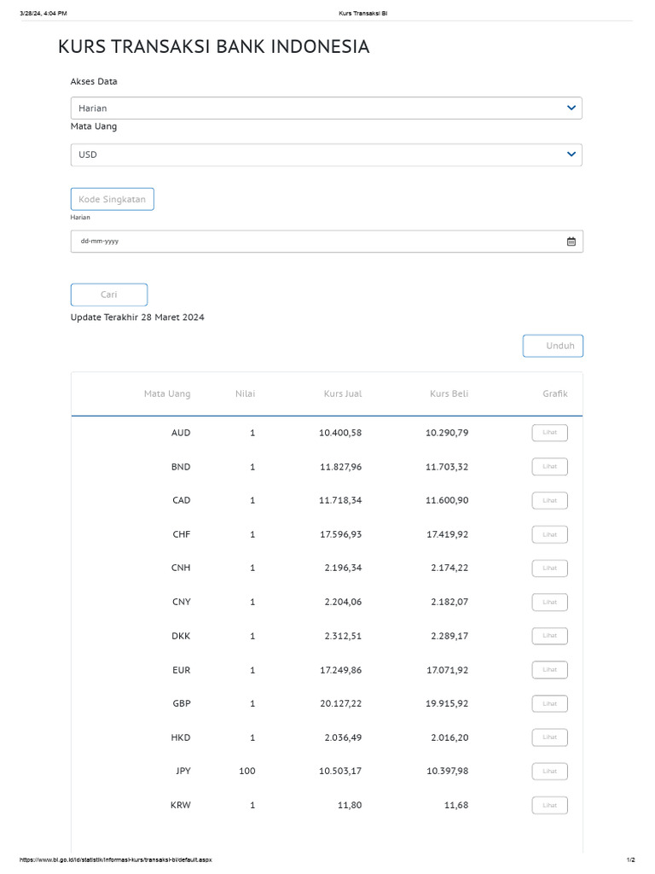Open Lihat chart for CNH
Viewport: 655px width, 874px height.
click(549, 568)
